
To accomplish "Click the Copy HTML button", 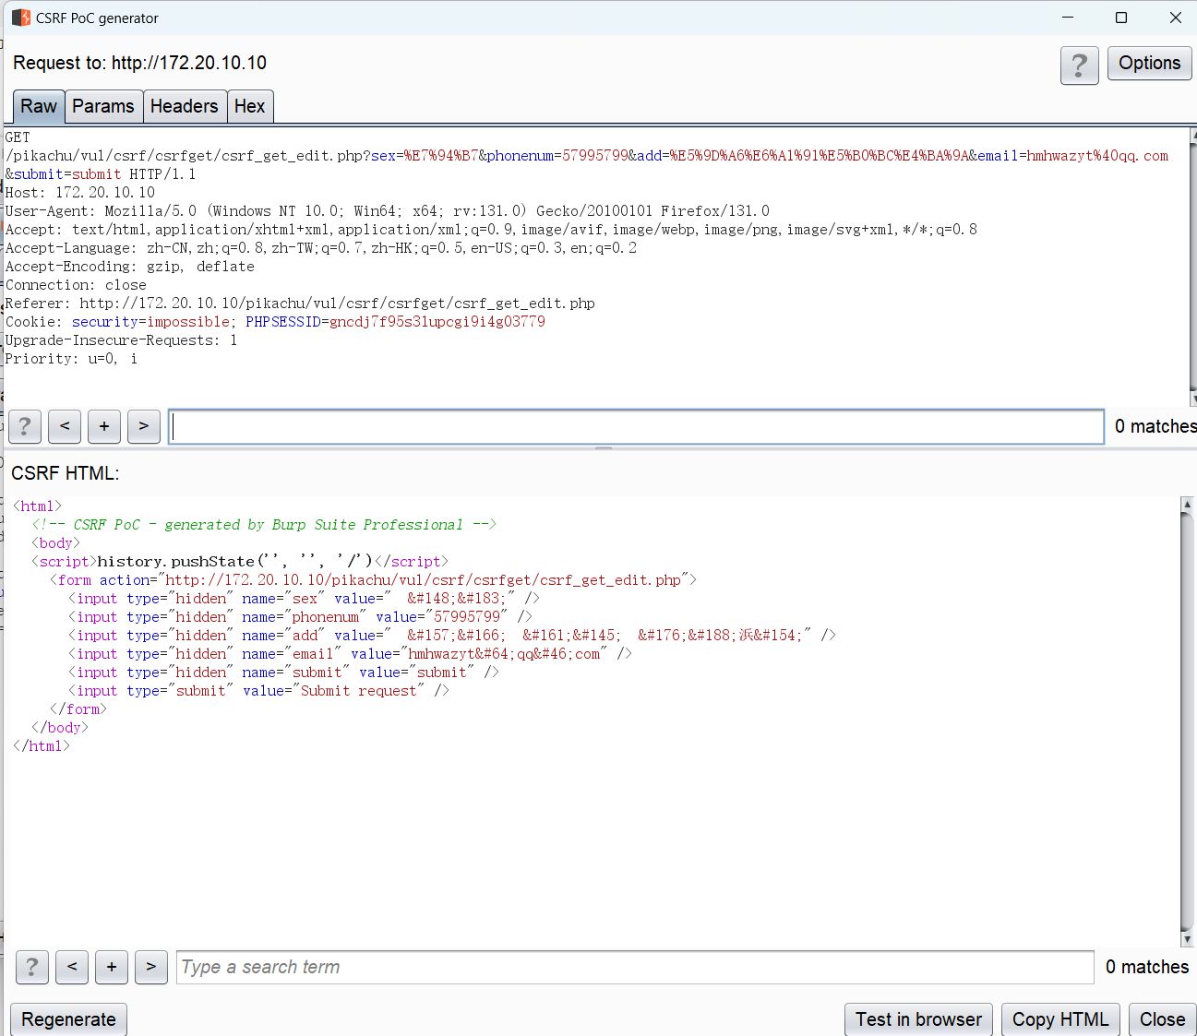I will (x=1060, y=1019).
